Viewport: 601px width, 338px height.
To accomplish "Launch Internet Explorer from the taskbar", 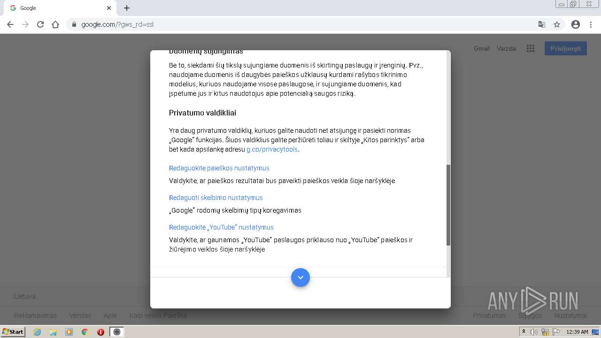I will click(x=37, y=332).
